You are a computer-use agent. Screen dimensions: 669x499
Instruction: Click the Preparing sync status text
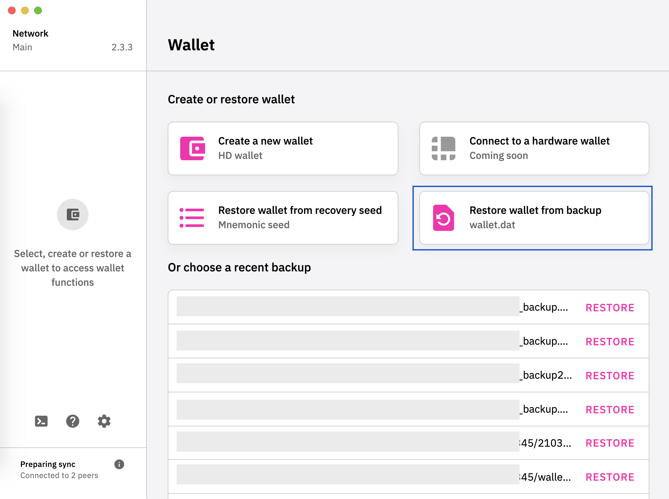(x=48, y=464)
